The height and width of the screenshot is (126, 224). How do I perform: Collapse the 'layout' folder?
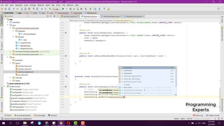(10, 63)
